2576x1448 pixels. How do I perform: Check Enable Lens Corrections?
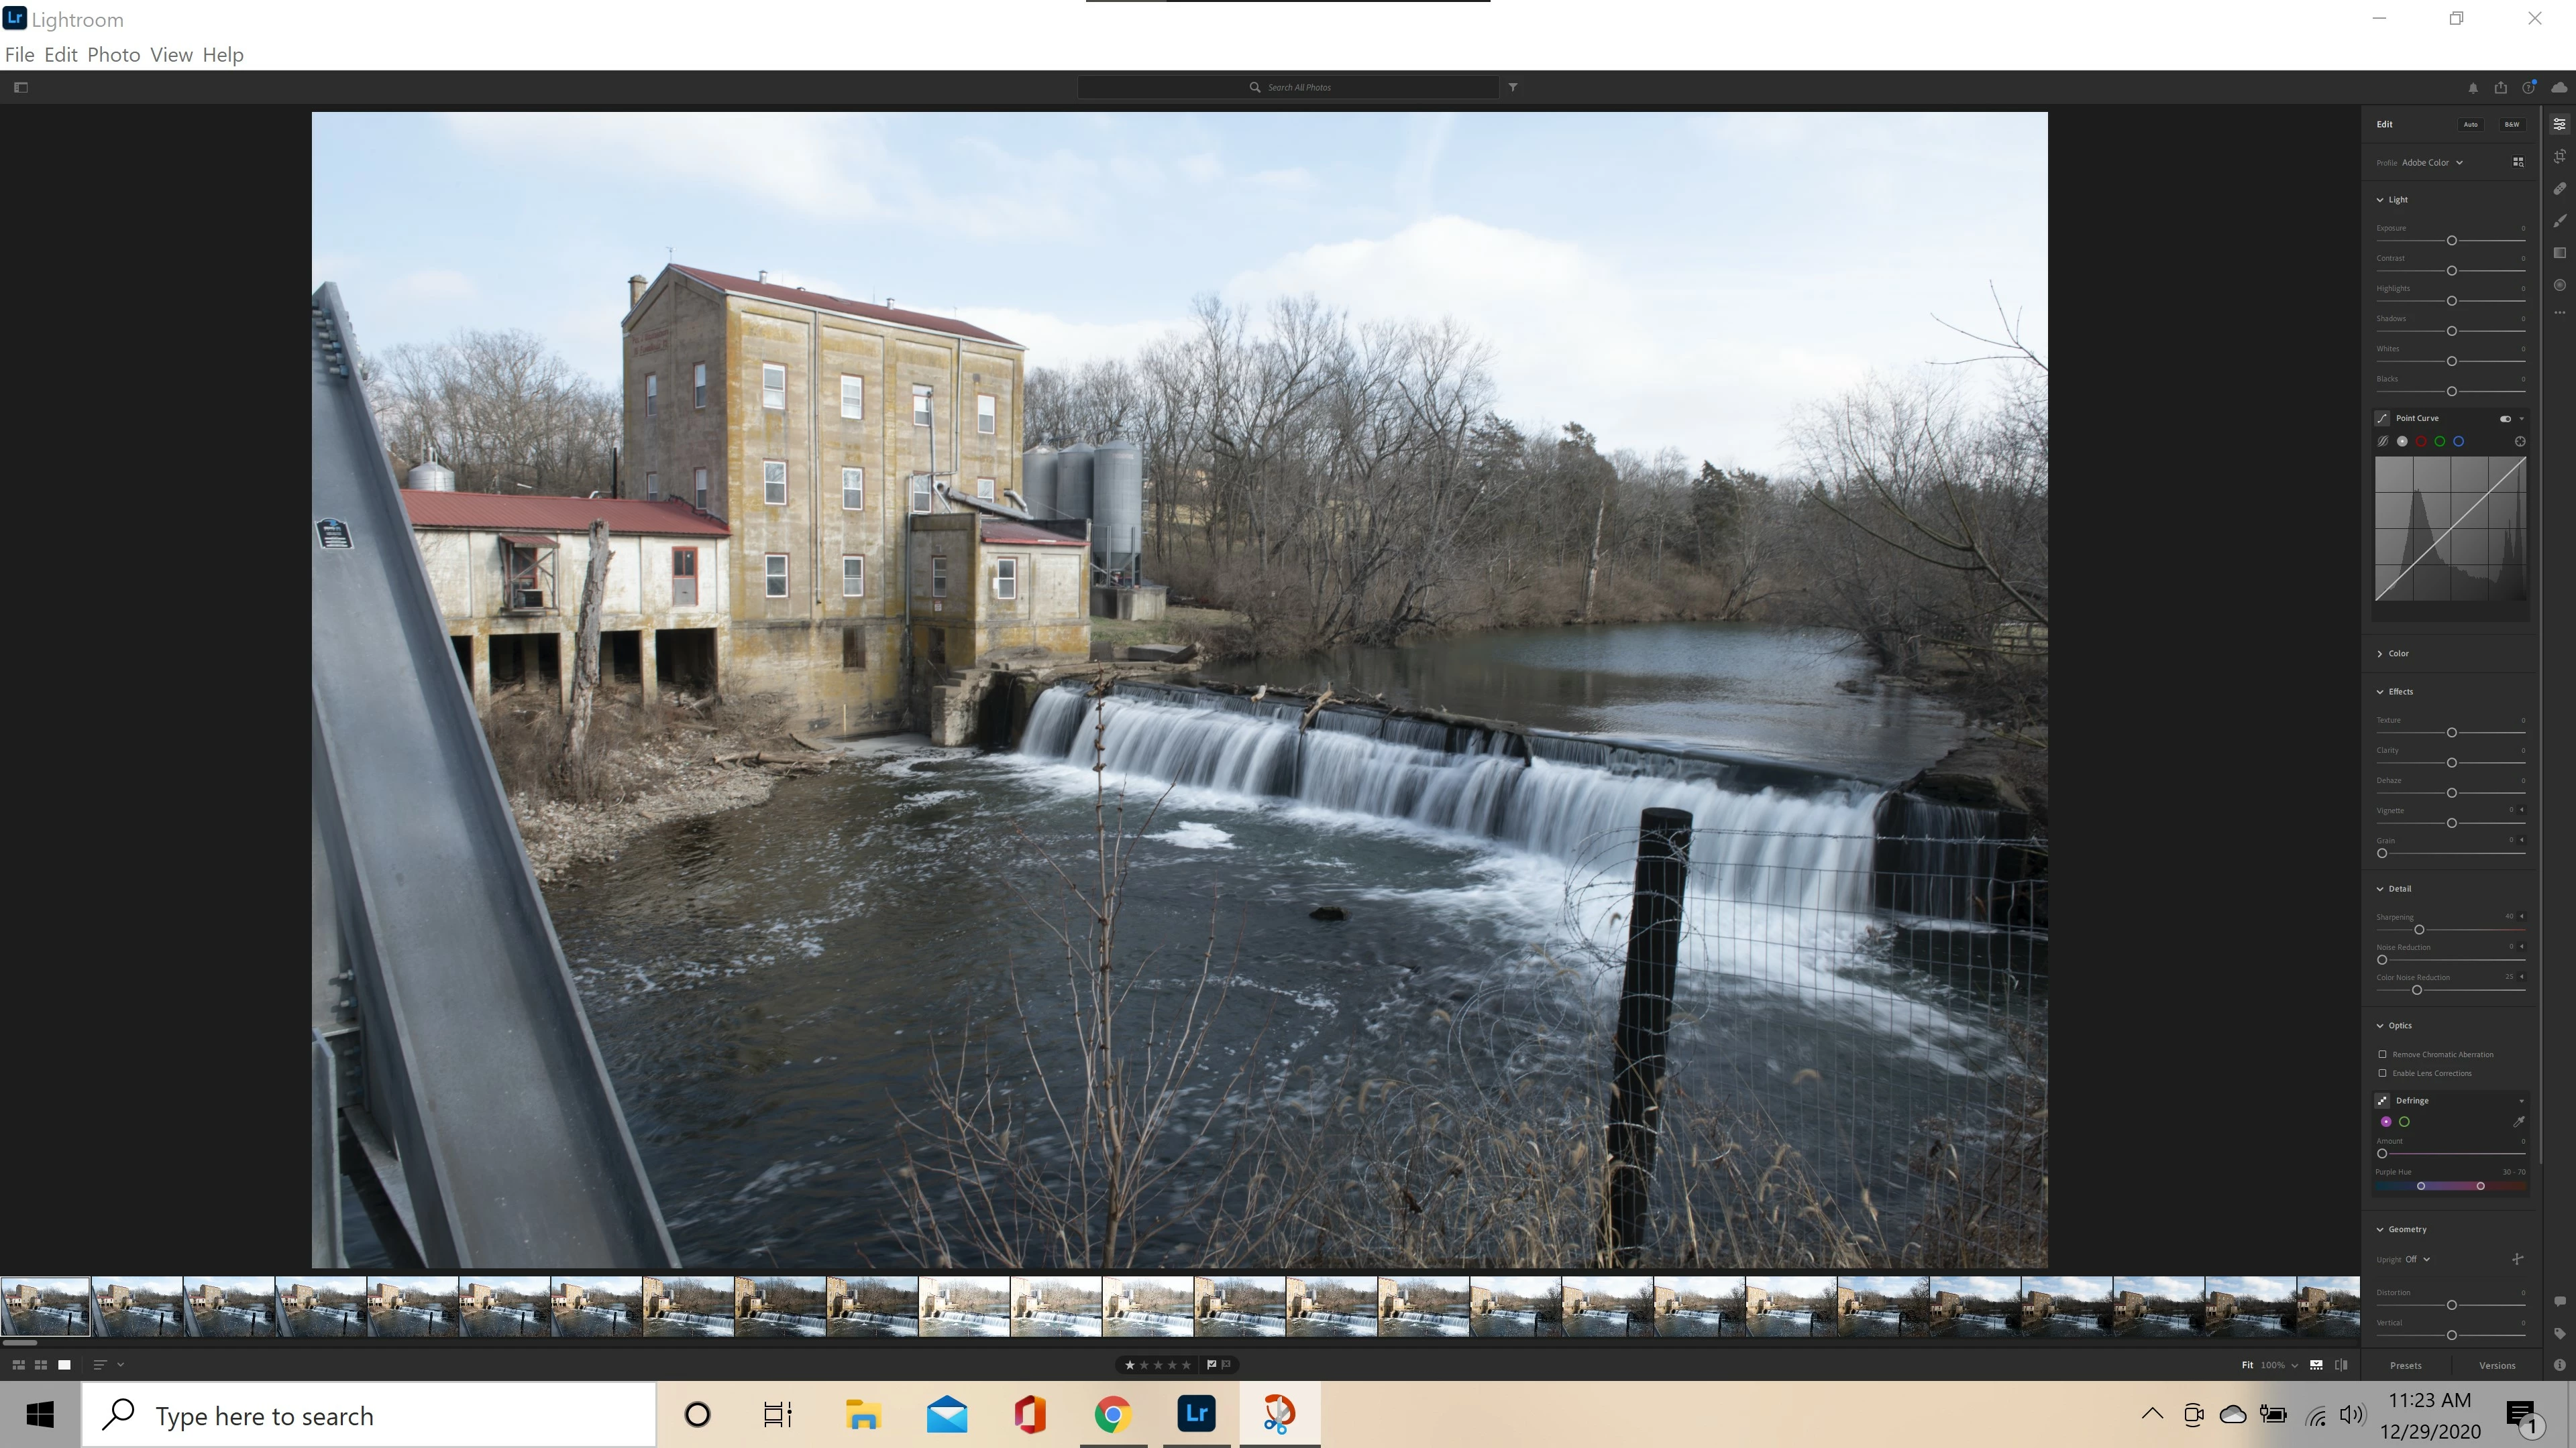pyautogui.click(x=2382, y=1073)
